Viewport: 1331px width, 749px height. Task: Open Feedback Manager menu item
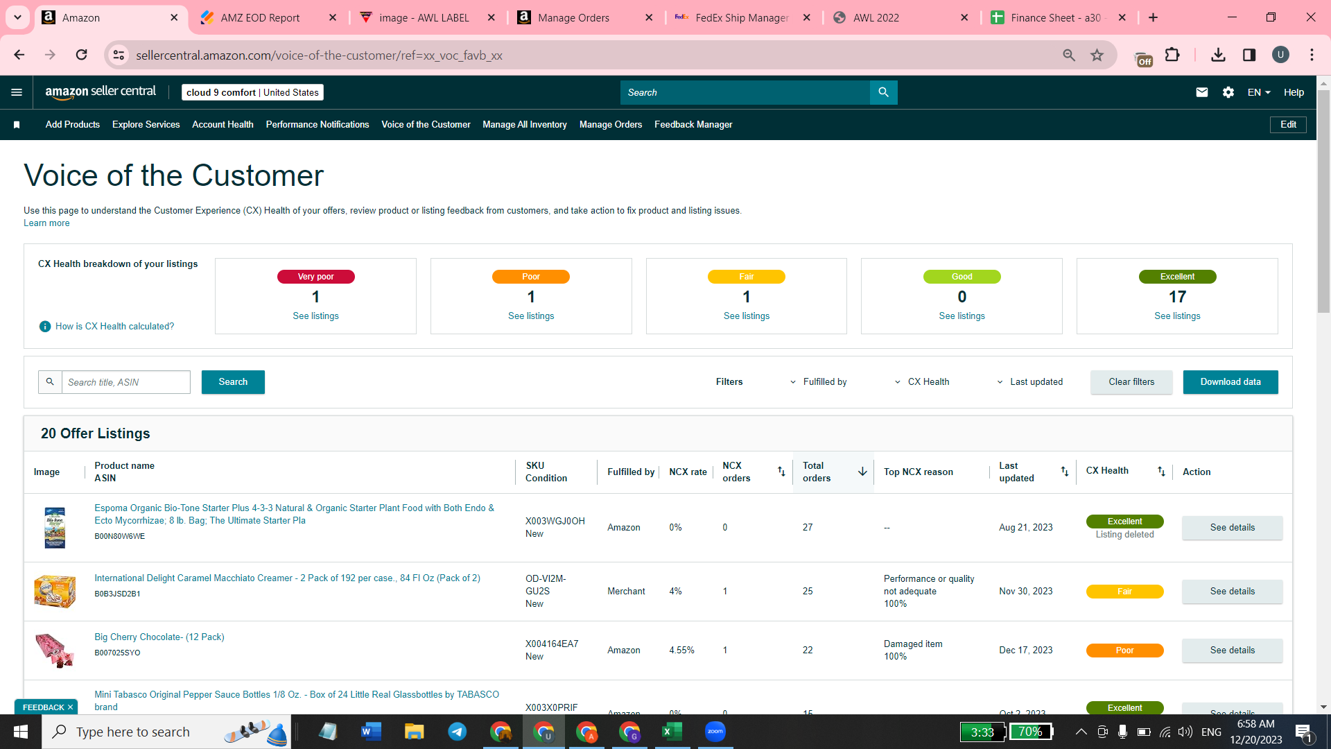pyautogui.click(x=693, y=125)
